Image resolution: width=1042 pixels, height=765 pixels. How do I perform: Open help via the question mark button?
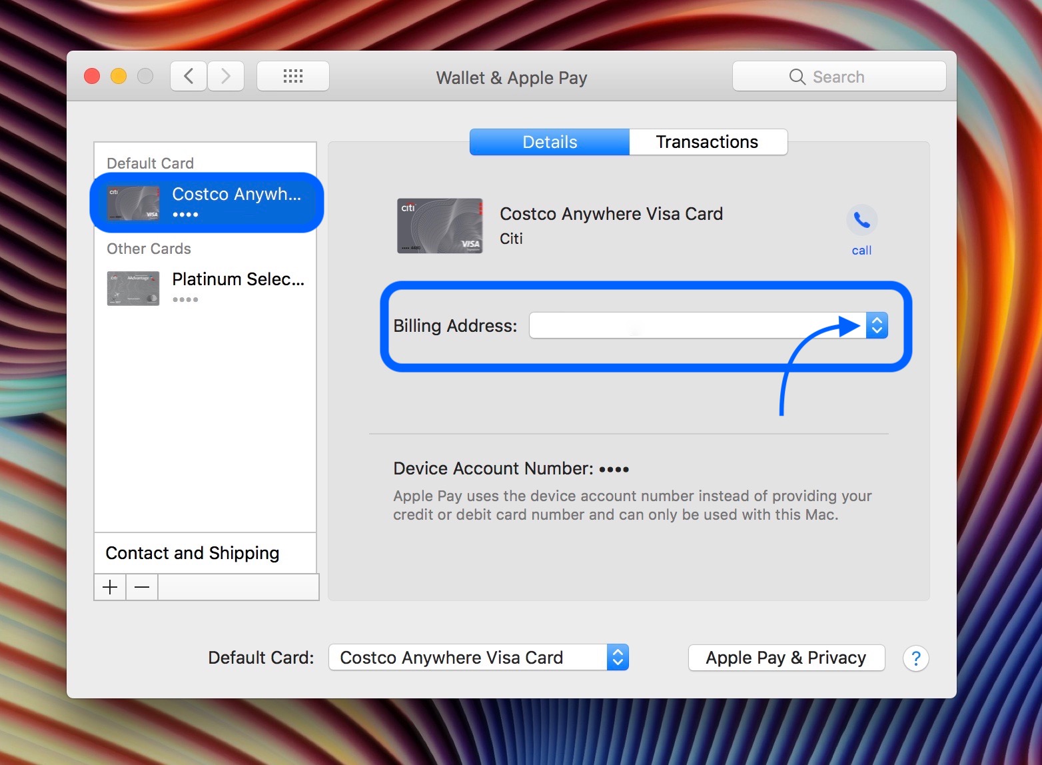916,658
